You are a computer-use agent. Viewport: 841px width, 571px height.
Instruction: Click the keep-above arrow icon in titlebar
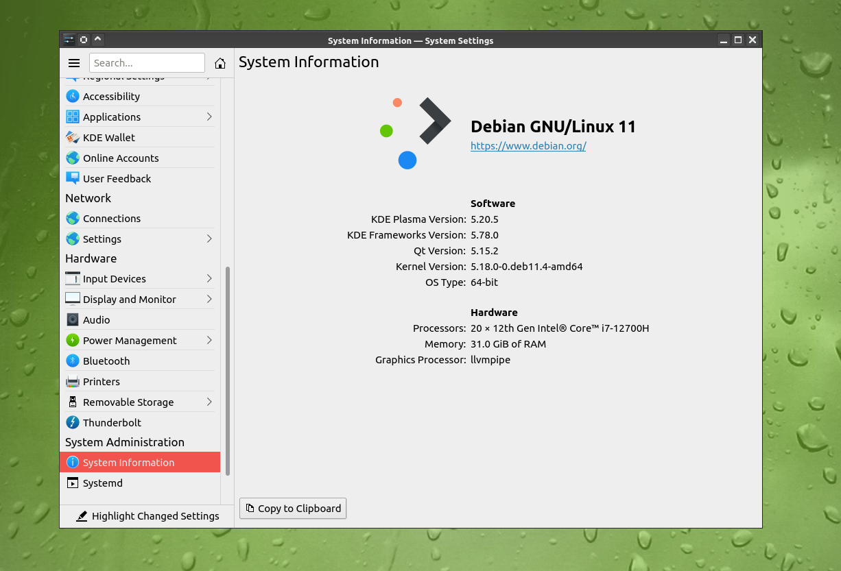[x=97, y=40]
